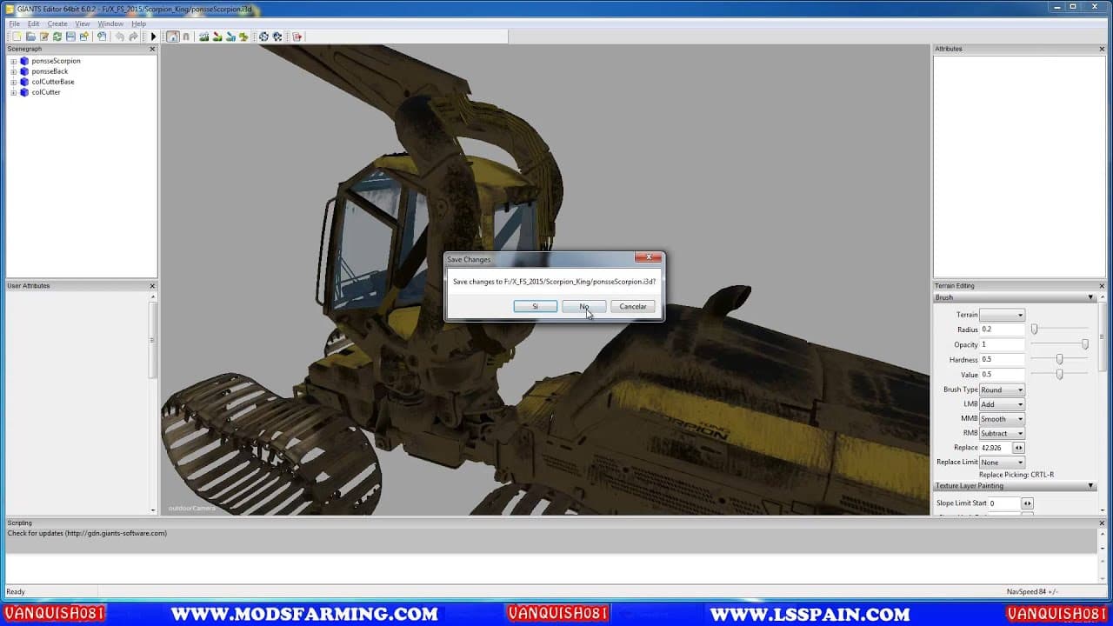Select the ponsseScorpion cube icon
Screen dimensions: 1113x626
pyautogui.click(x=24, y=61)
